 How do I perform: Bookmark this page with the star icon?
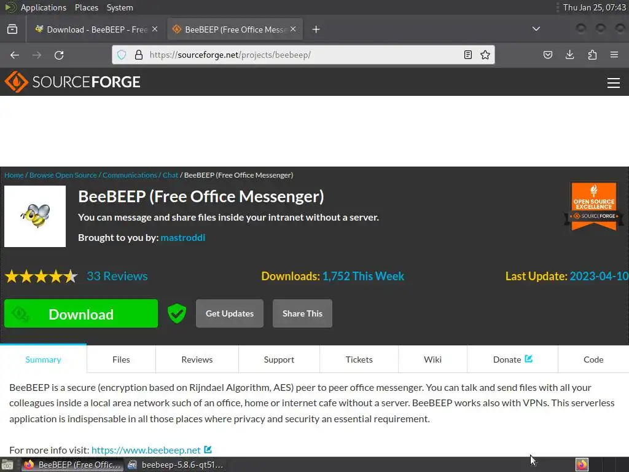pos(485,55)
